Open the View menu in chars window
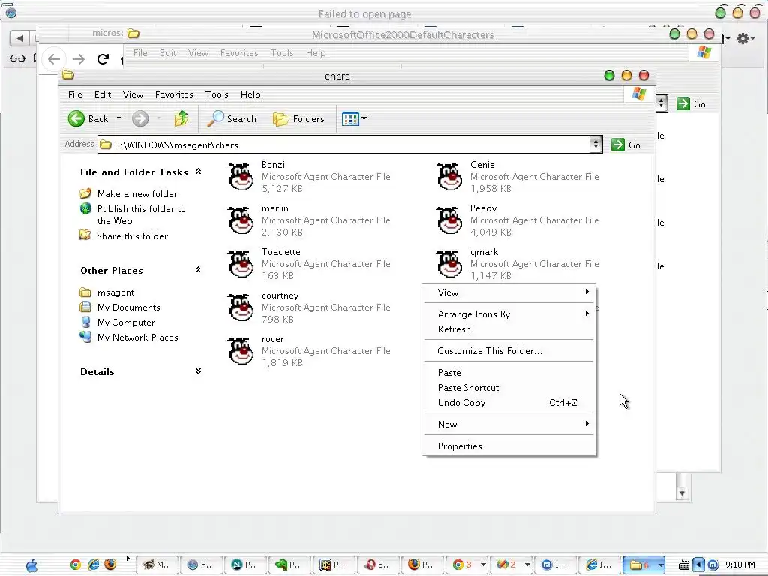Viewport: 768px width, 576px height. click(133, 94)
